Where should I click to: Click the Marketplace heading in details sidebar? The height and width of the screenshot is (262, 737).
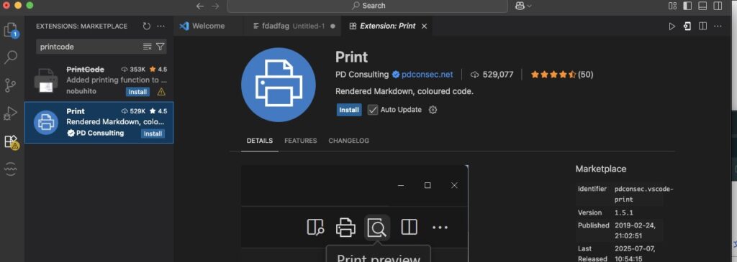[x=601, y=169]
